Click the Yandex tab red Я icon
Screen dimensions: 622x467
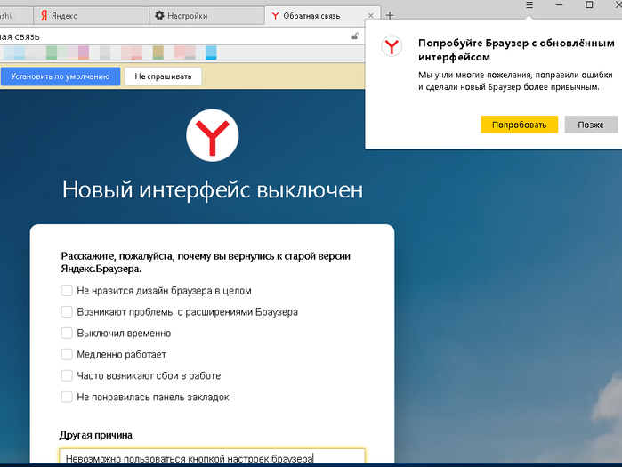click(44, 15)
